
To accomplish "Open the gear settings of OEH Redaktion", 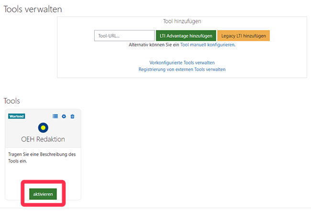I will tap(64, 116).
